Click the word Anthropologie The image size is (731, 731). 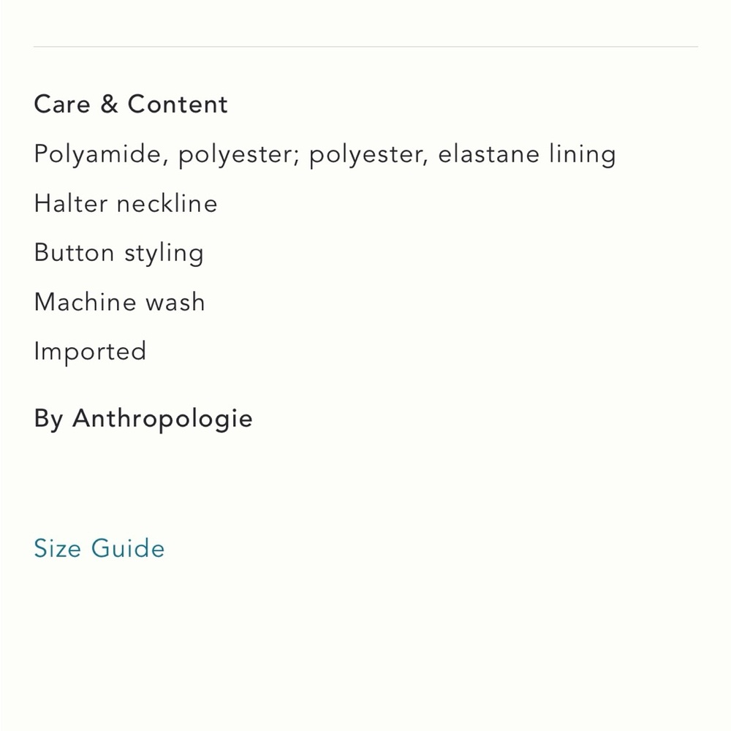[x=162, y=418]
